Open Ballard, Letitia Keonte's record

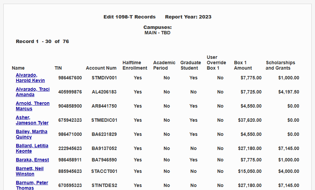click(x=32, y=148)
